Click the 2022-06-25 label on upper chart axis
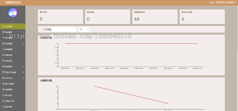 coord(124,68)
